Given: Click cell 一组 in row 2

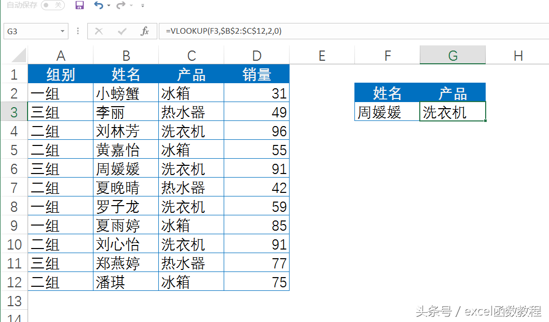Looking at the screenshot, I should point(61,93).
